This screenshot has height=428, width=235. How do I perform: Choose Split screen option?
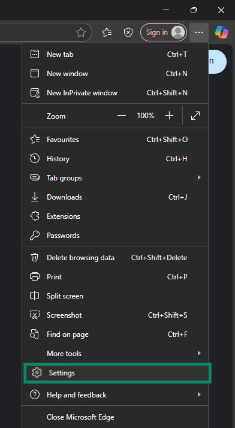tap(115, 296)
